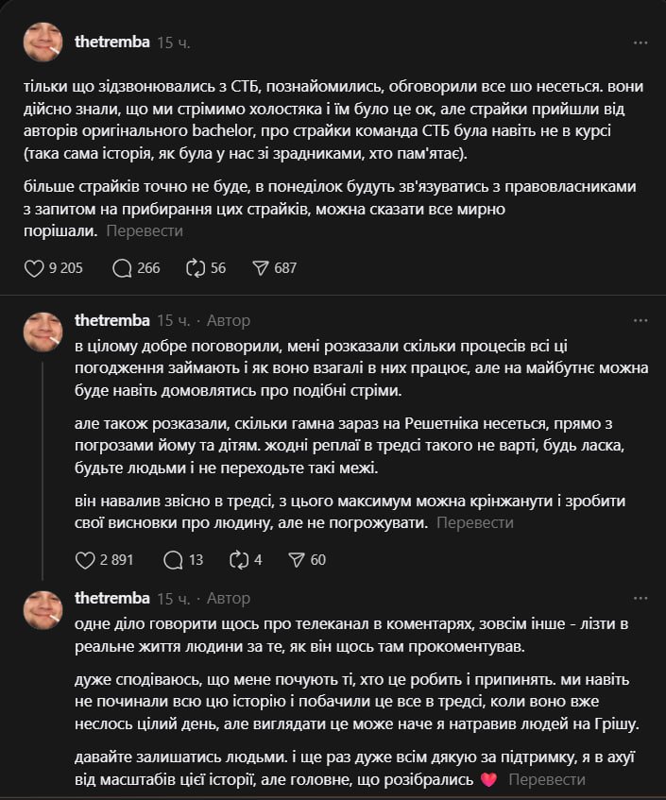
Task: Click the avatar on the second post
Action: [43, 332]
